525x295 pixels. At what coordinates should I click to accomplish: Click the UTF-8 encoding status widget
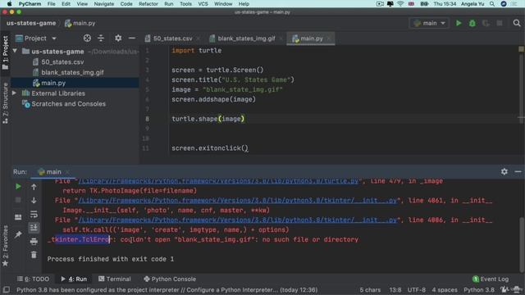[x=416, y=289]
